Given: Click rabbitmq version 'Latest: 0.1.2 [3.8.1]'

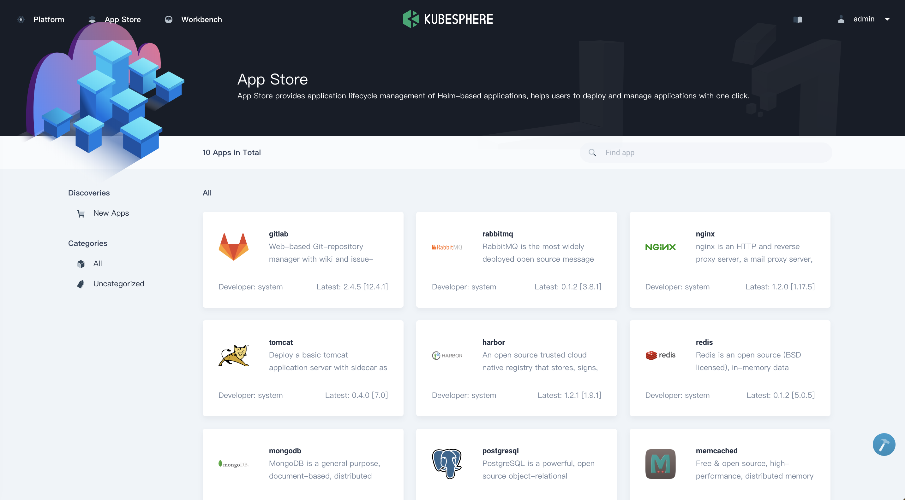Looking at the screenshot, I should click(568, 287).
